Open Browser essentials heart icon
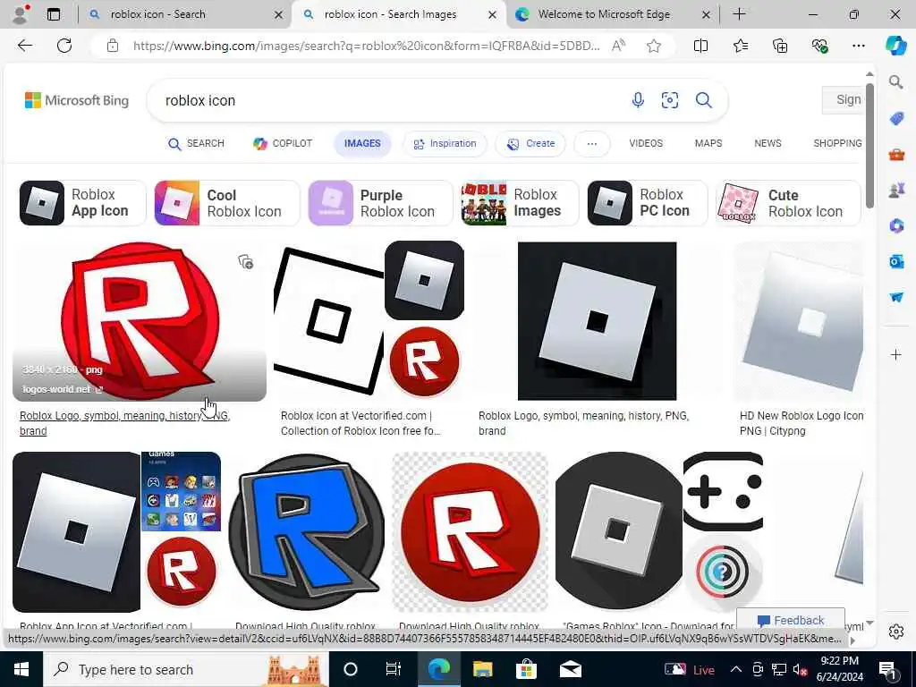 point(819,46)
